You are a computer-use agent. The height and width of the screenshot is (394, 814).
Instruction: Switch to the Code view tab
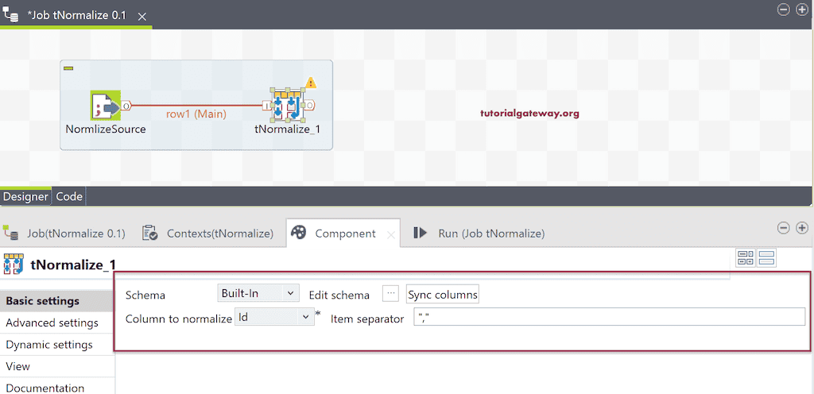tap(69, 196)
